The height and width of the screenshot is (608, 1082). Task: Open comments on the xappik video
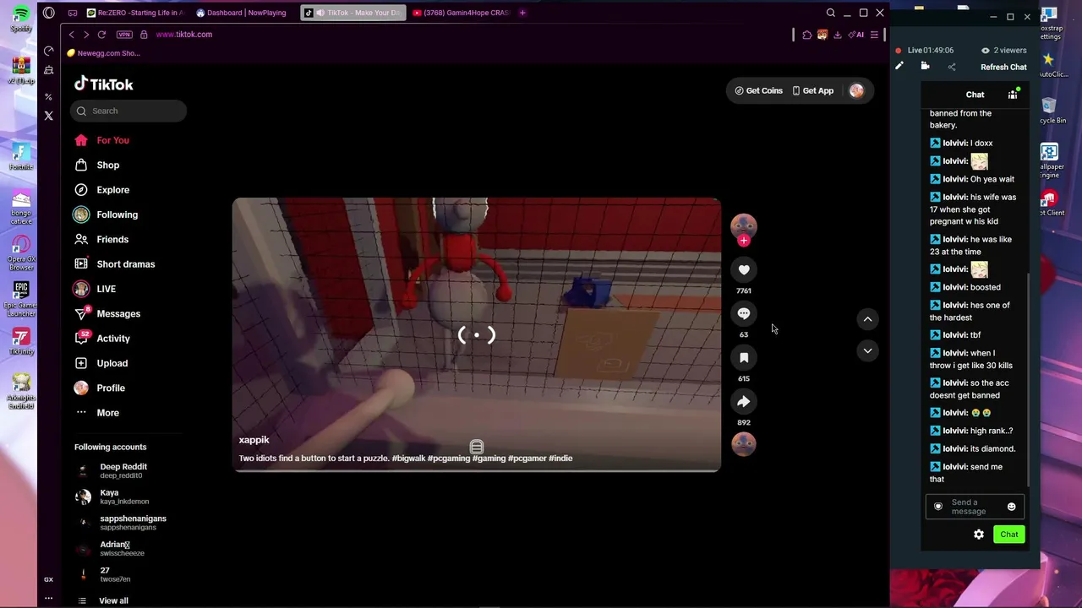click(744, 314)
